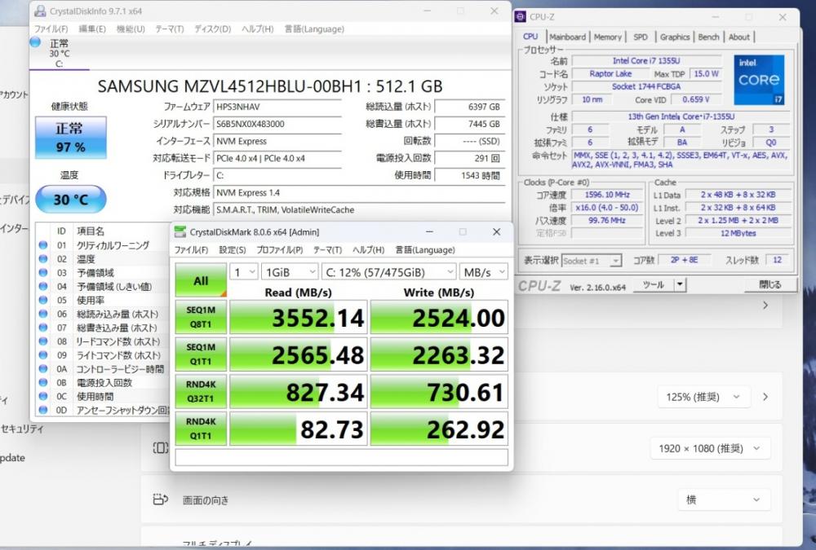Image resolution: width=816 pixels, height=550 pixels.
Task: Click the blue status dot for 温度 attribute
Action: click(43, 259)
